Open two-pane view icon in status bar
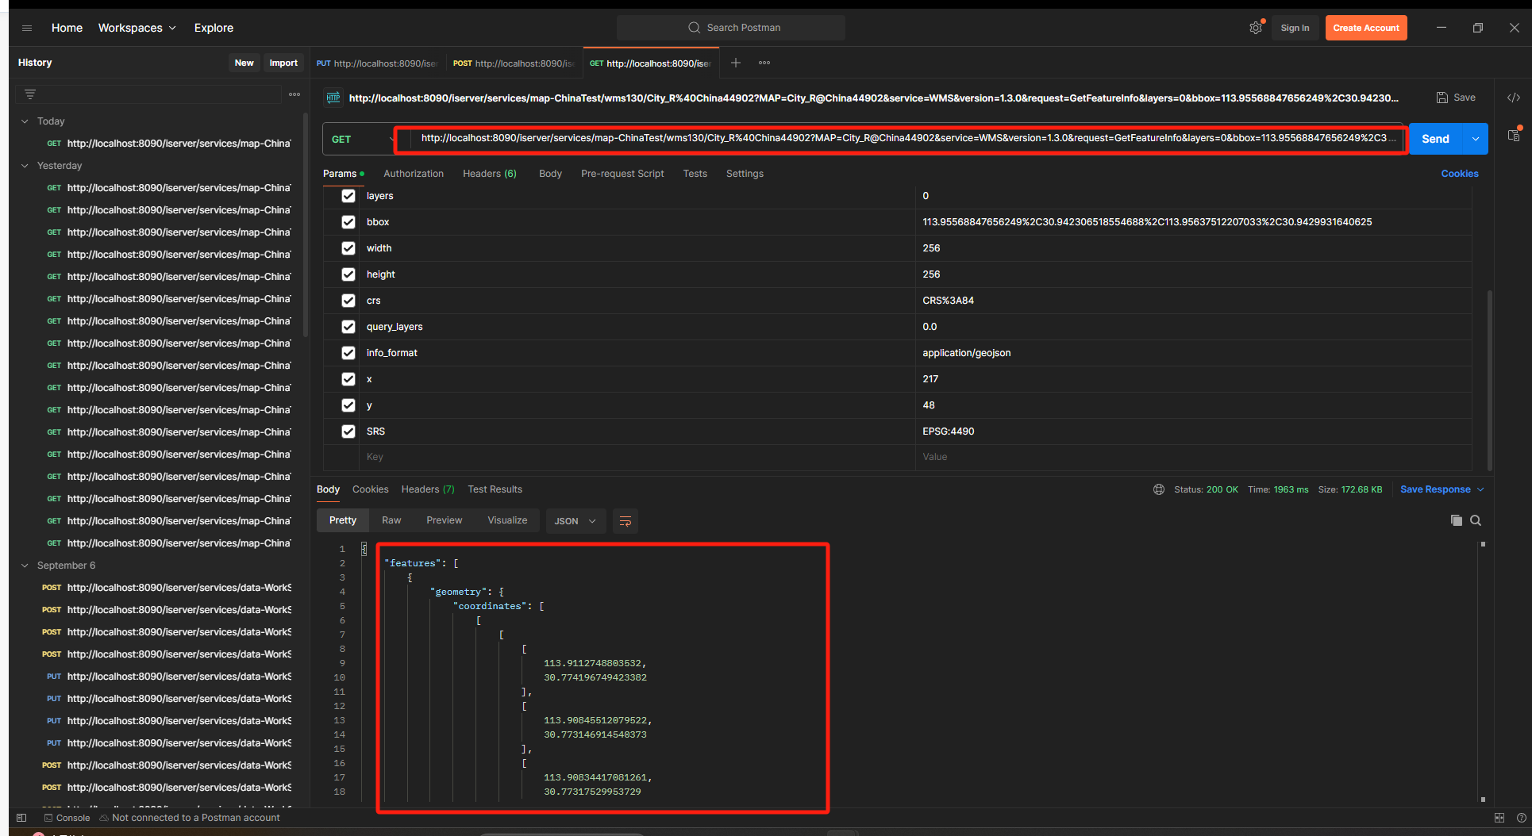This screenshot has height=836, width=1532. coord(1499,818)
